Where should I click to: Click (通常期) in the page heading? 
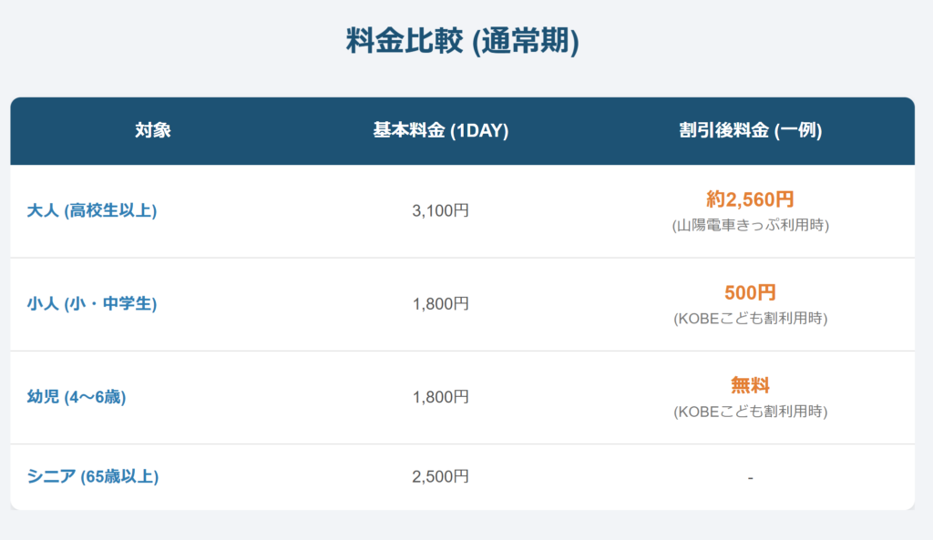pos(526,43)
